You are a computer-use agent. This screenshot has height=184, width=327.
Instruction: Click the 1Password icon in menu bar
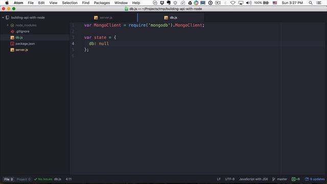210,3
